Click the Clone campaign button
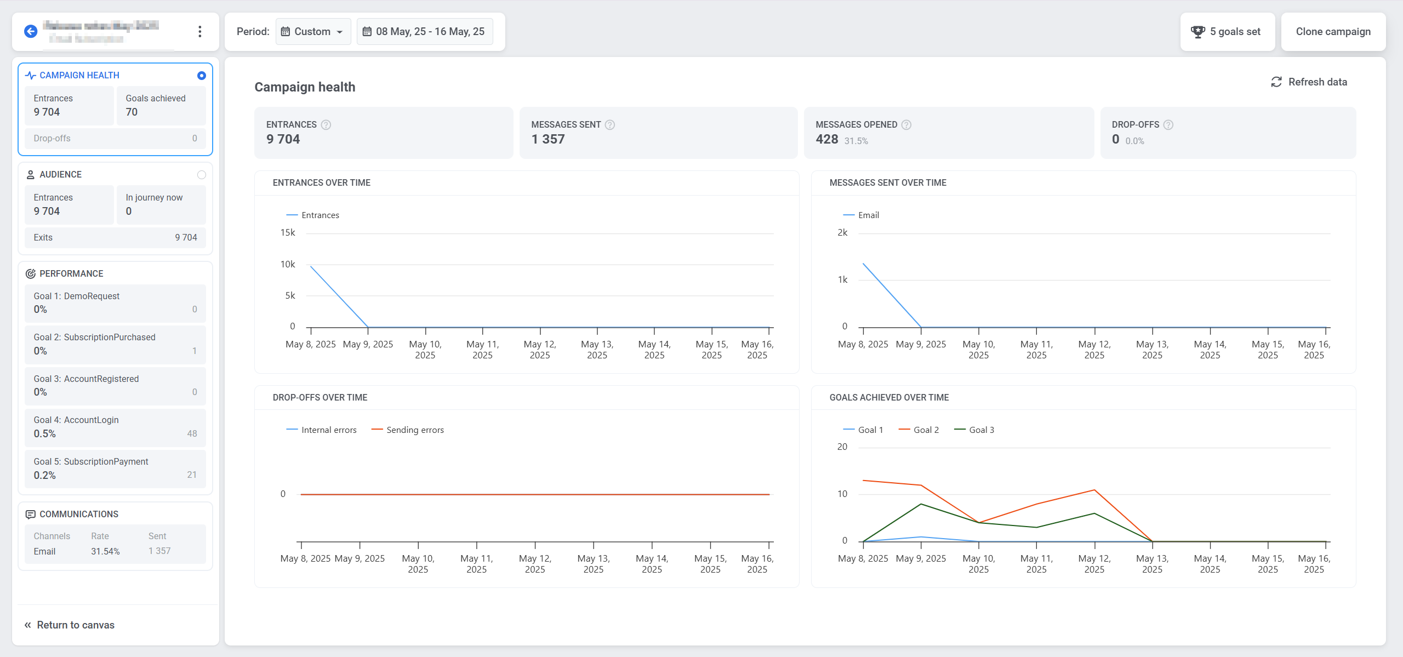The image size is (1403, 657). coord(1333,32)
